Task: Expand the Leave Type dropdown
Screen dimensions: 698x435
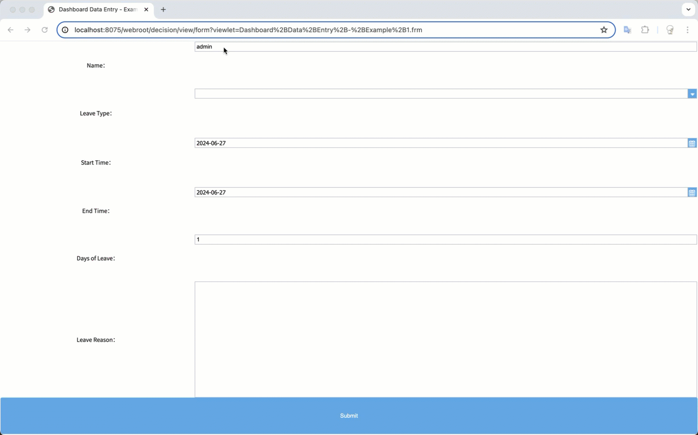Action: point(692,93)
